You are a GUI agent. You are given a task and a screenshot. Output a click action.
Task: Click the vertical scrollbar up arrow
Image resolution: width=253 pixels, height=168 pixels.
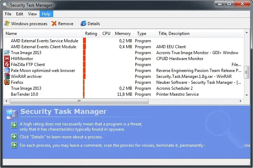point(247,32)
